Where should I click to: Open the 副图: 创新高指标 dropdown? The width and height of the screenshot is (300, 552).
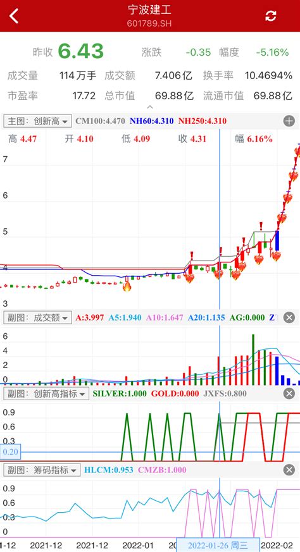click(46, 393)
